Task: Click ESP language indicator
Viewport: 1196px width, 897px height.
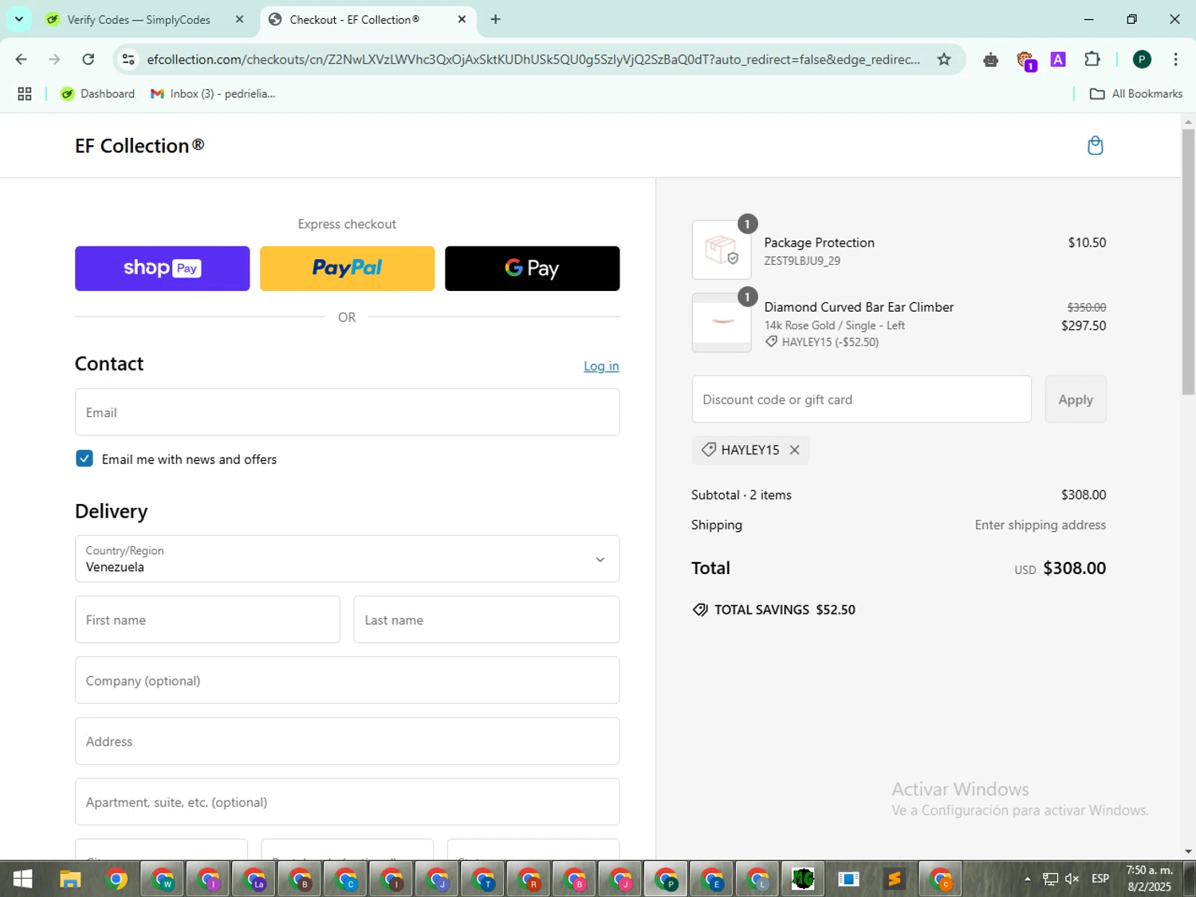Action: pos(1100,879)
